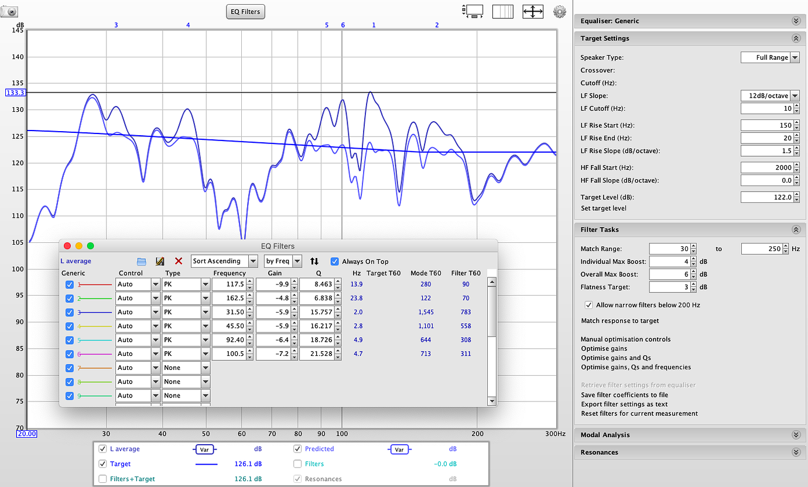Image resolution: width=808 pixels, height=487 pixels.
Task: Uncheck Always On Top in EQ Filters window
Action: click(334, 261)
